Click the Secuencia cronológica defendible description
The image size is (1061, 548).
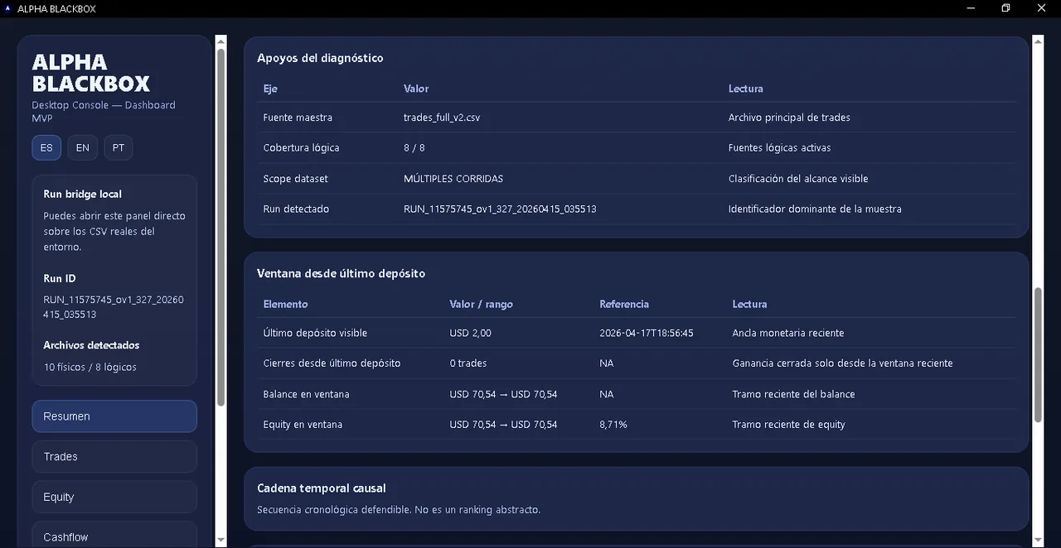(x=399, y=510)
